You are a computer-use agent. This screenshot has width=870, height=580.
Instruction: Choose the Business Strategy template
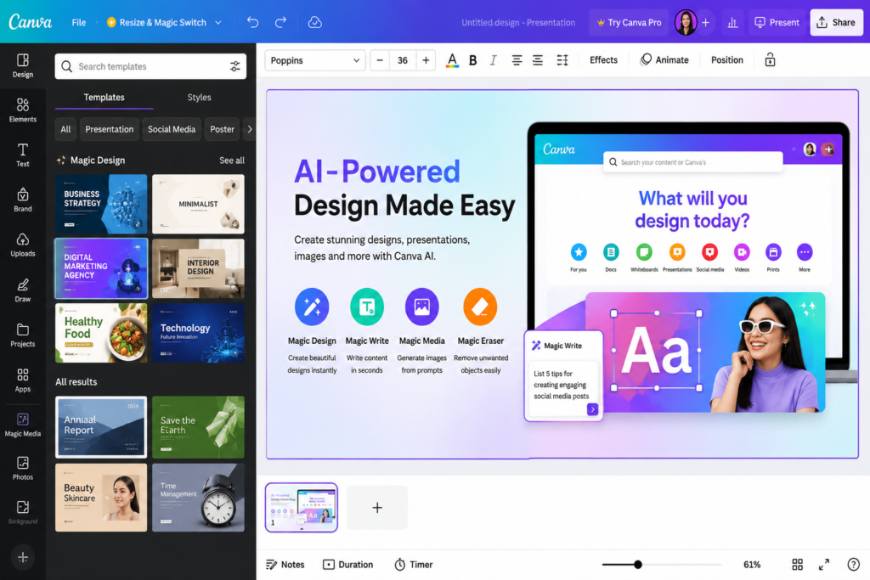click(x=101, y=204)
